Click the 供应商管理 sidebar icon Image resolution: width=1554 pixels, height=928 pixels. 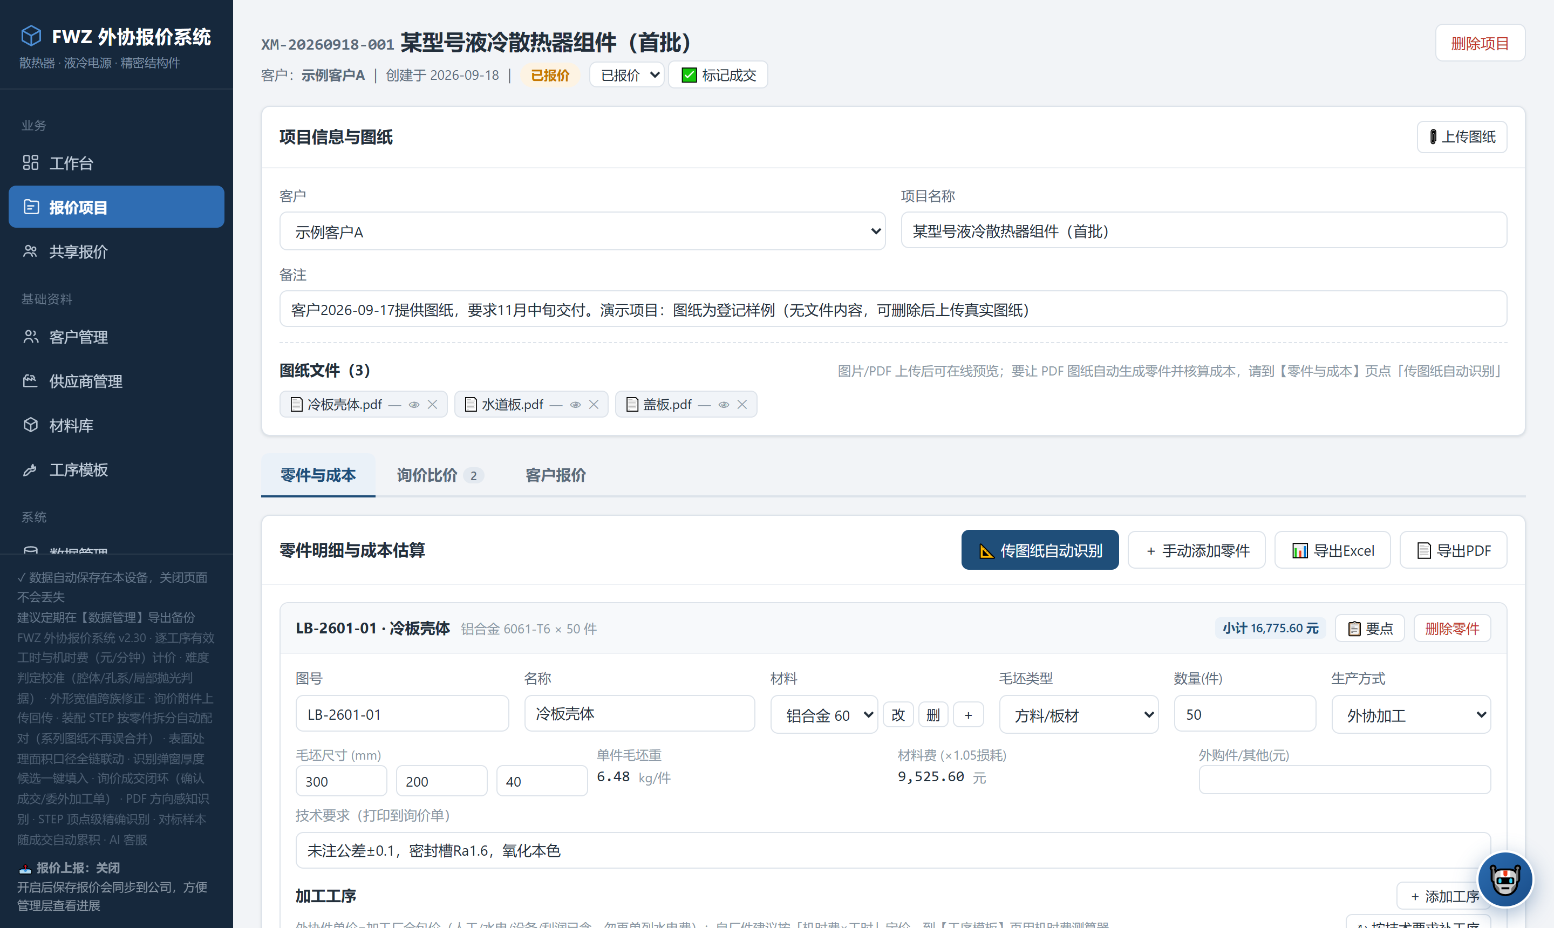(x=31, y=381)
